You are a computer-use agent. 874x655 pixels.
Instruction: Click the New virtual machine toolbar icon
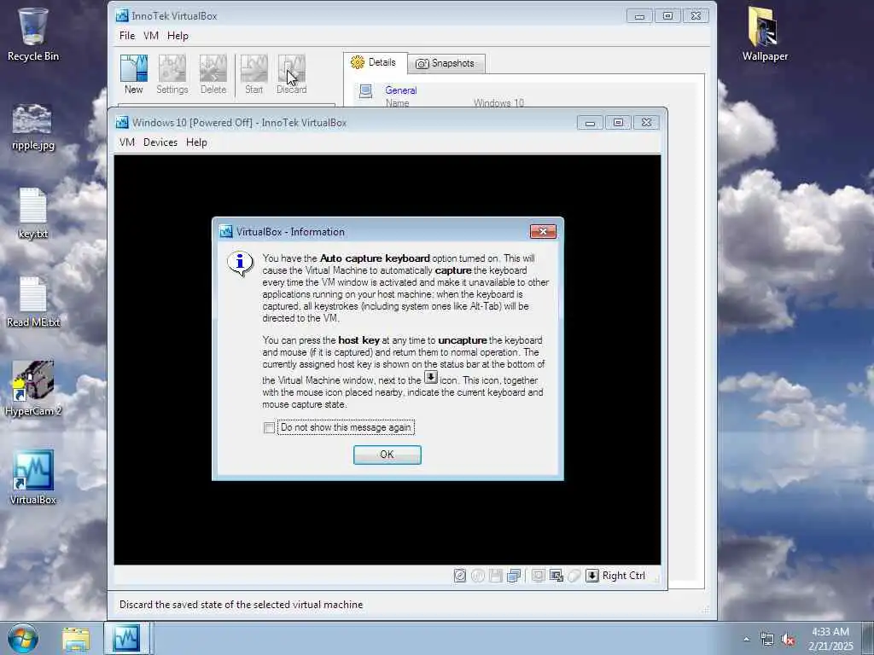134,74
